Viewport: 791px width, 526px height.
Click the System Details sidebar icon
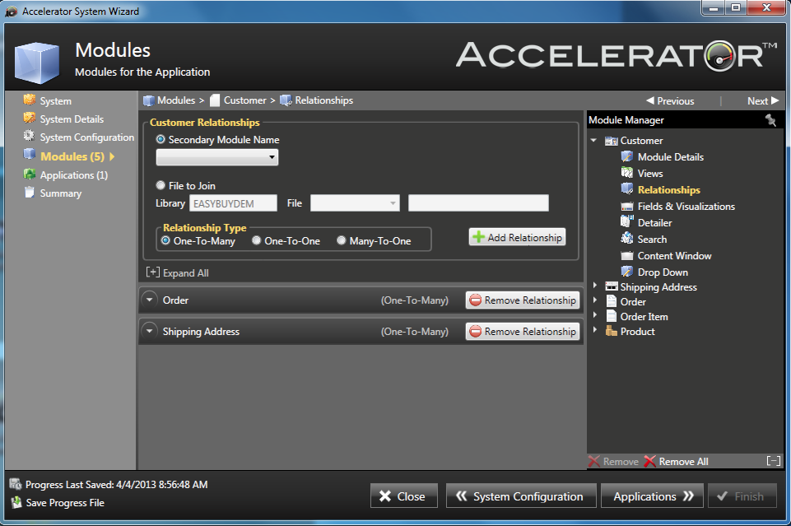[30, 118]
